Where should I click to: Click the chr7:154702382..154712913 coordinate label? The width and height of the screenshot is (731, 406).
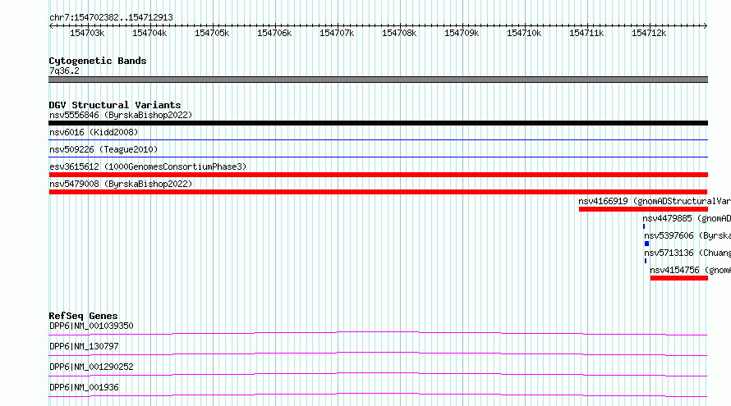(x=111, y=18)
